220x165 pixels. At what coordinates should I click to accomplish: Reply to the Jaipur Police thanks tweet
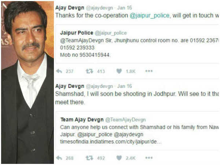tap(59, 71)
